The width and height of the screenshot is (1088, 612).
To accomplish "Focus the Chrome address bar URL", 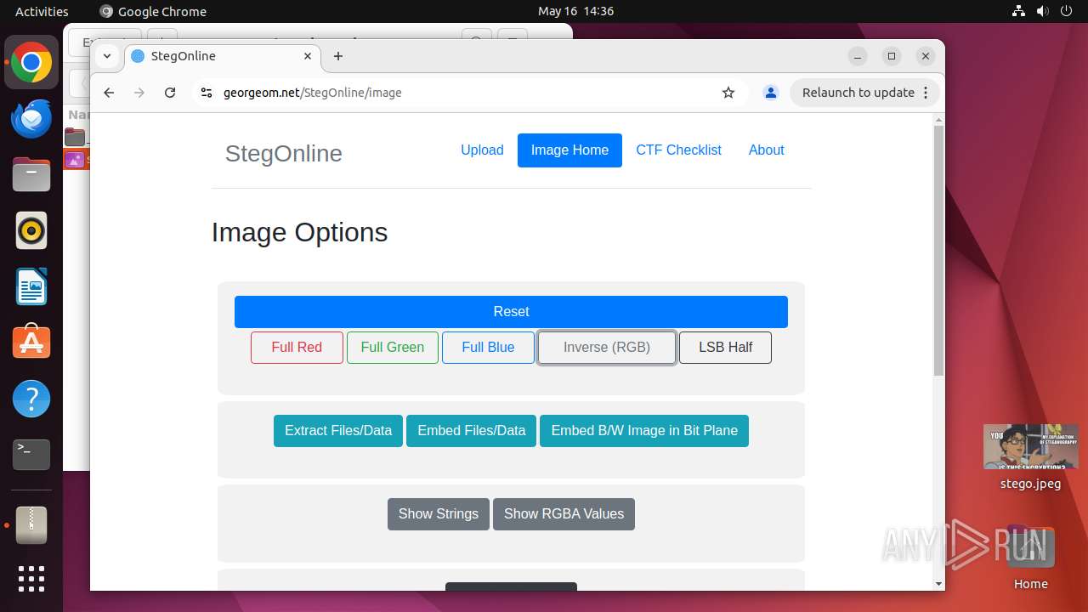I will 313,93.
